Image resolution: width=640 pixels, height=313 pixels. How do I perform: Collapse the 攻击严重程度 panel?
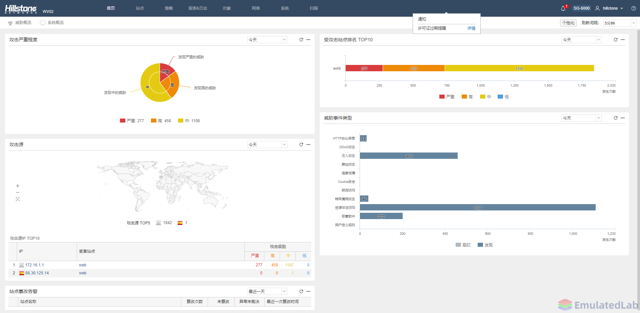(308, 40)
